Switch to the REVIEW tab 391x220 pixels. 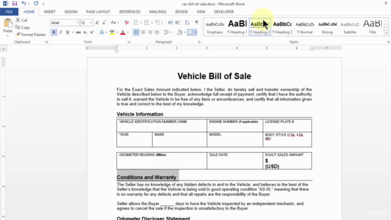click(181, 12)
